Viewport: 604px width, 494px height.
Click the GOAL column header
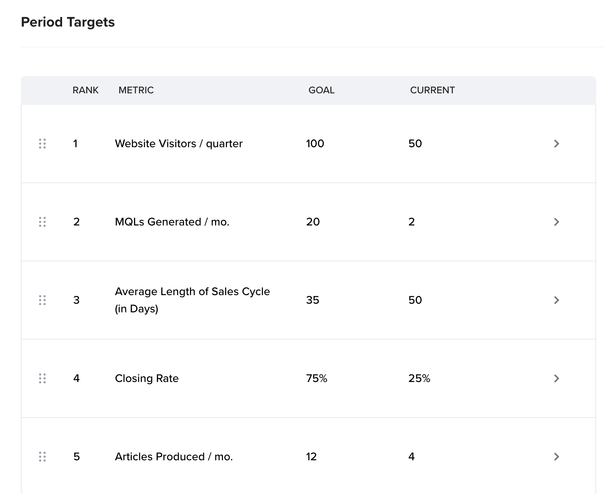coord(321,90)
